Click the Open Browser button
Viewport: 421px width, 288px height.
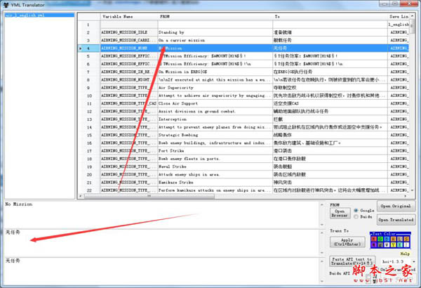click(x=340, y=214)
